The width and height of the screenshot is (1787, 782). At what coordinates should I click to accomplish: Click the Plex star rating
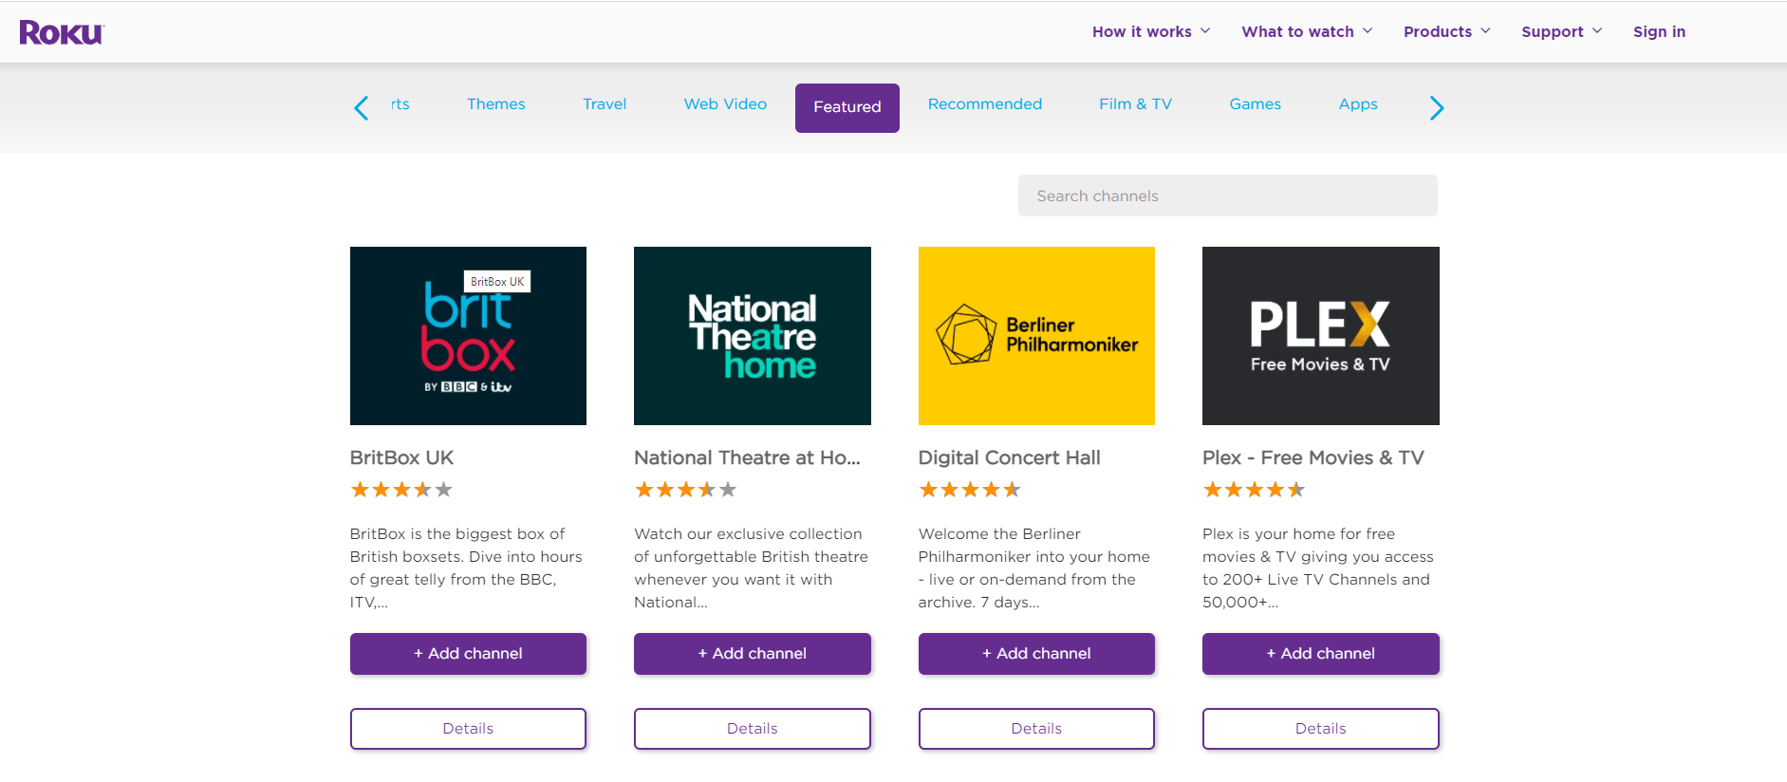coord(1254,490)
